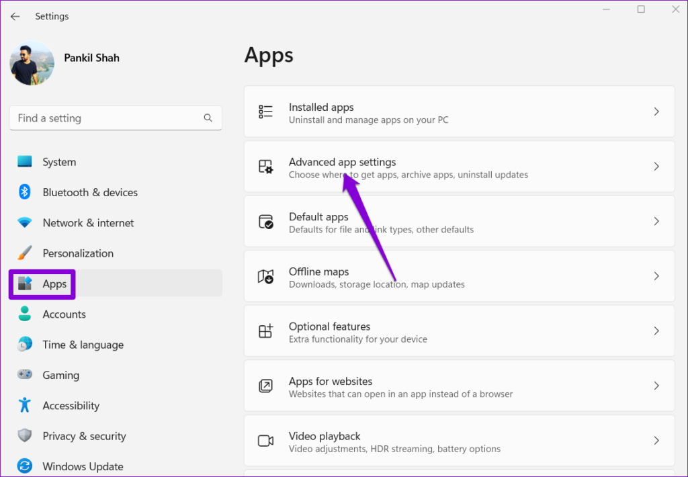Click the Bluetooth & devices sidebar icon
688x477 pixels.
pos(24,192)
